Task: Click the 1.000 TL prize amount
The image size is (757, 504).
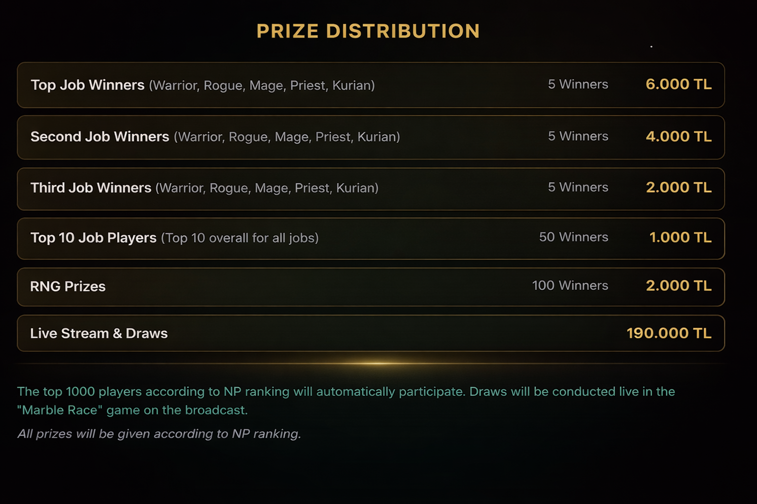Action: click(680, 237)
